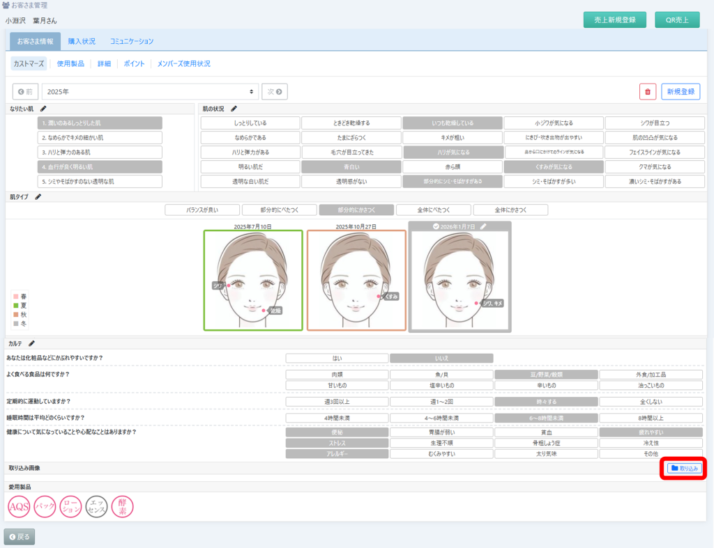Screen dimensions: 714x548
Task: Toggle 部分的にかさつく skin type option
Action: click(356, 210)
